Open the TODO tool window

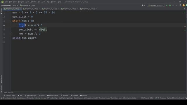pyautogui.click(x=42, y=95)
